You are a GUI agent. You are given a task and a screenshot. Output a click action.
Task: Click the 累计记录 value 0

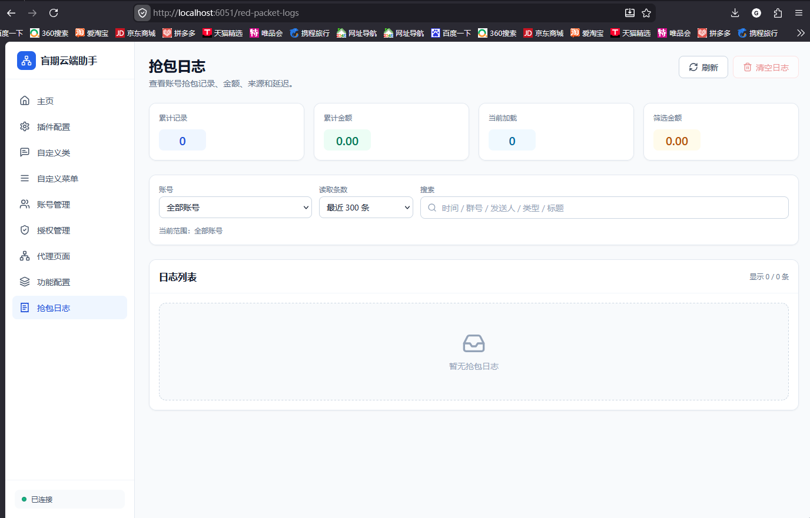[182, 141]
